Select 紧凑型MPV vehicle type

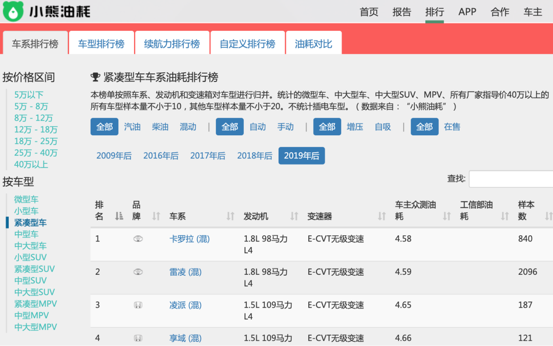36,304
